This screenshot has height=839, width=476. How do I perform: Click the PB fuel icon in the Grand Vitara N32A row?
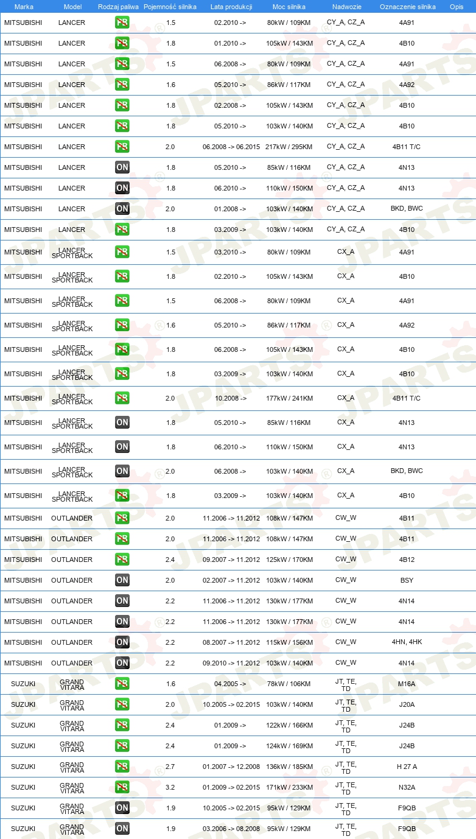122,787
